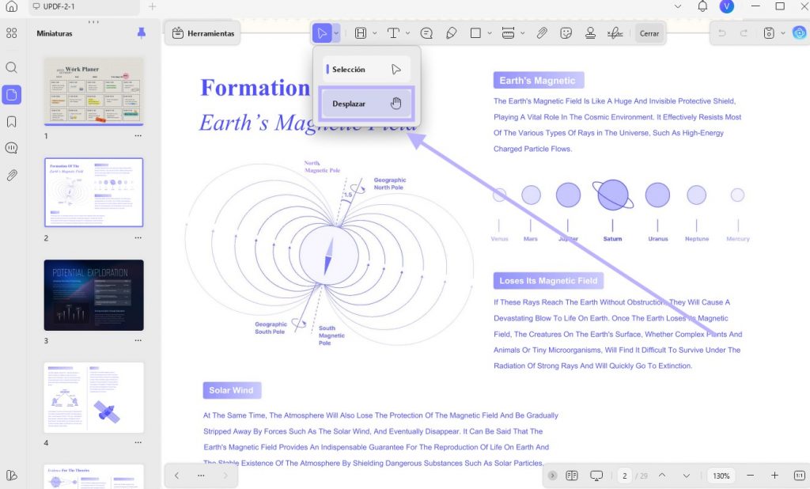
Task: Go to previous view with left arrow
Action: pyautogui.click(x=176, y=475)
